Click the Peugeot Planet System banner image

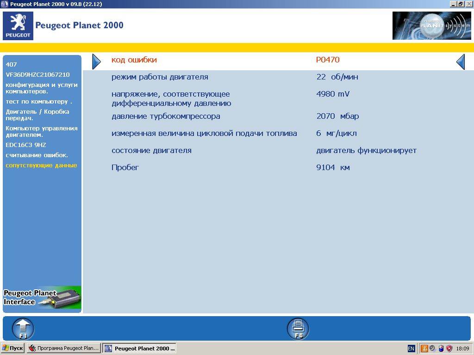click(431, 25)
